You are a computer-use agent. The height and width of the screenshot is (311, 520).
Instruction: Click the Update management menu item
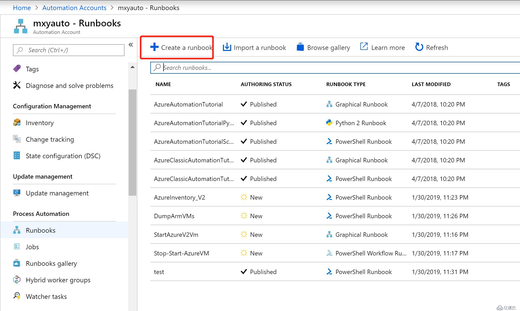[x=57, y=193]
